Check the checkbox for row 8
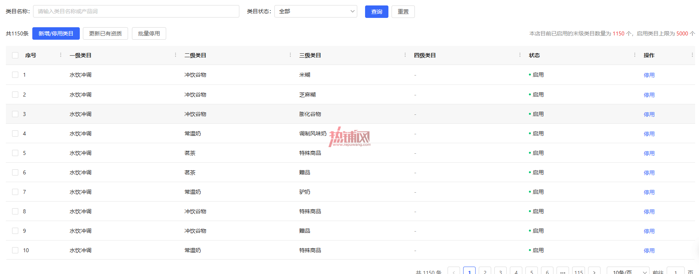Viewport: 699px width, 274px height. [15, 211]
